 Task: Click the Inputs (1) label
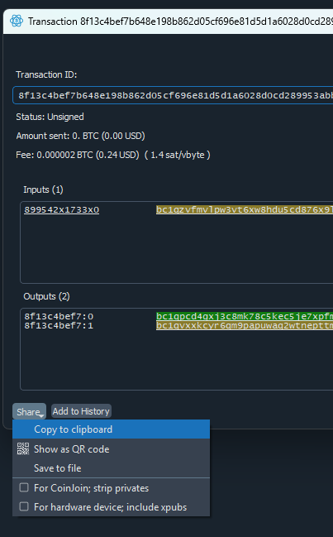click(43, 189)
